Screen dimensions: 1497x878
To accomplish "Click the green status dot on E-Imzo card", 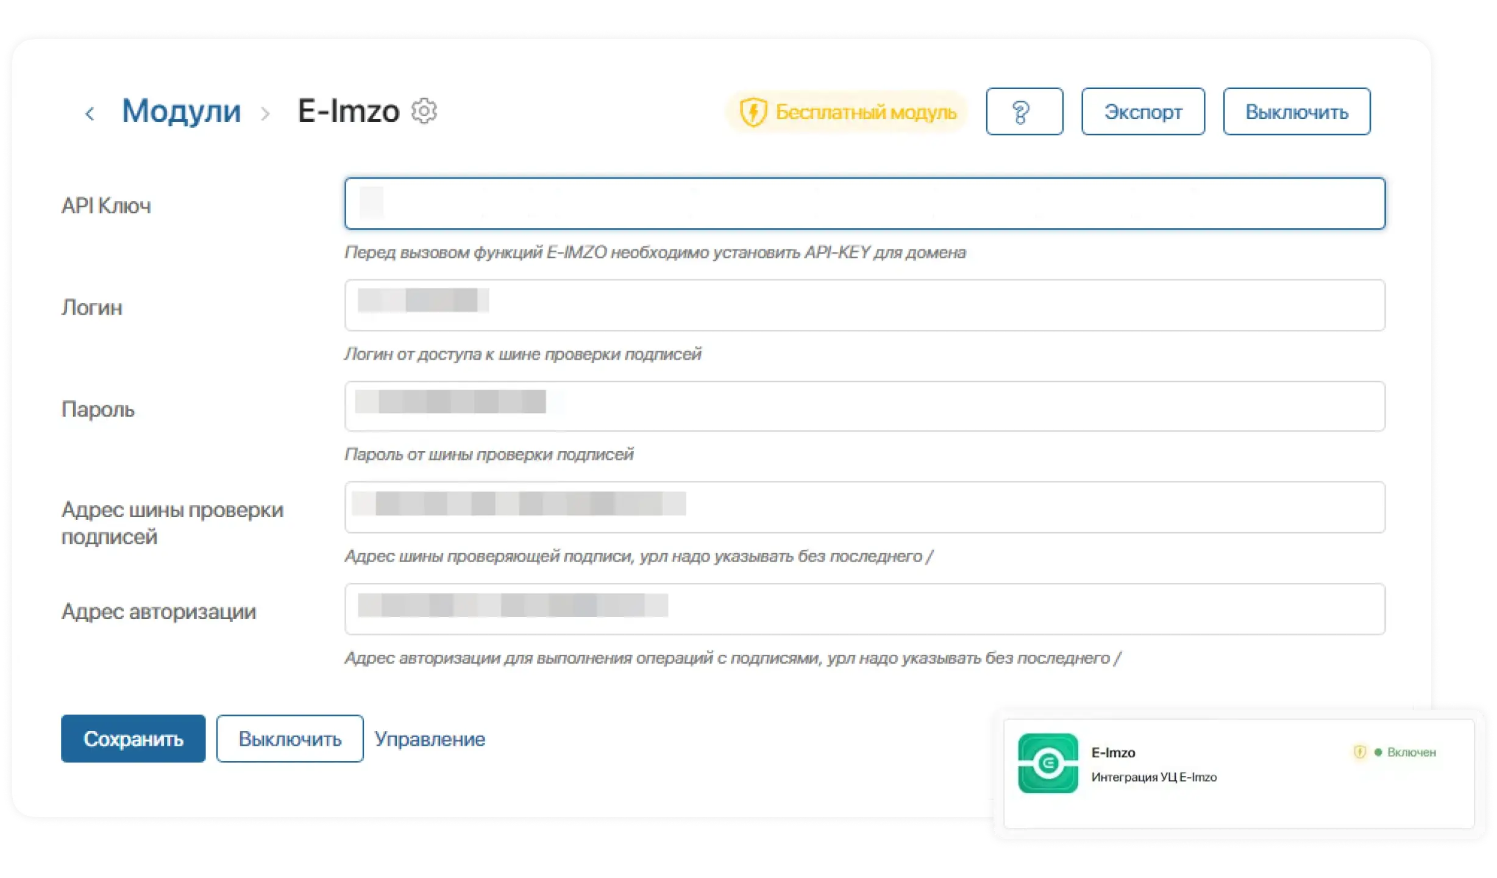I will [x=1379, y=752].
